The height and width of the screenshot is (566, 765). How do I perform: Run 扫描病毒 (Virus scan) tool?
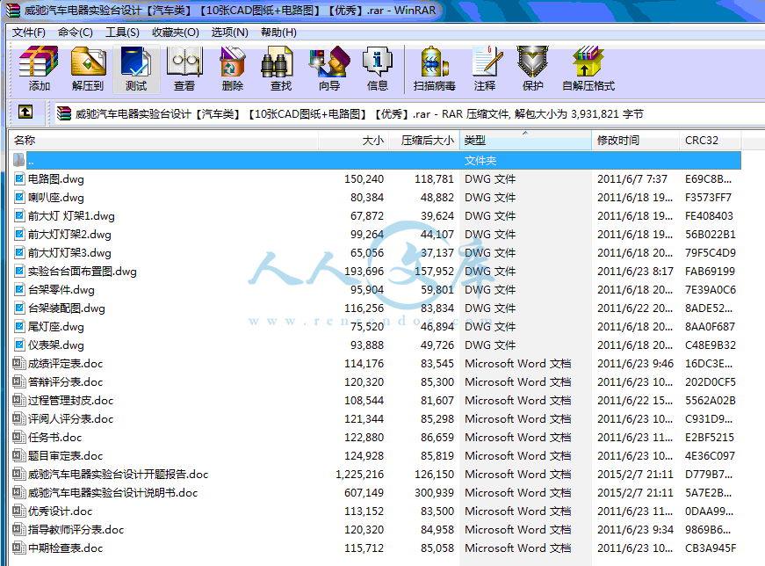434,69
